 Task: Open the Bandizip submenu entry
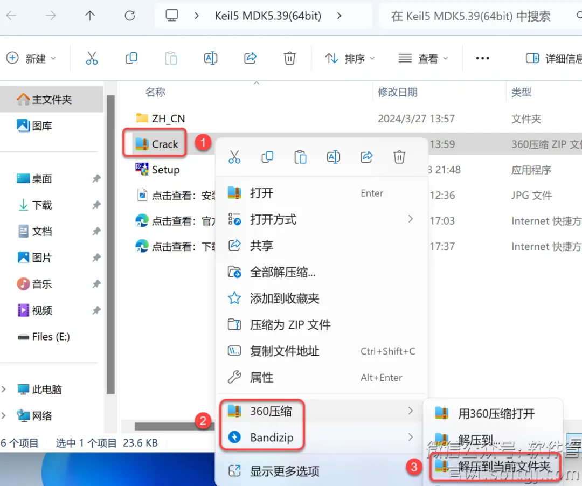321,438
